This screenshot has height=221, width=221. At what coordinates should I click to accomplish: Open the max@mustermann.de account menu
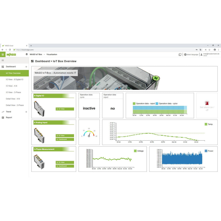pyautogui.click(x=210, y=54)
